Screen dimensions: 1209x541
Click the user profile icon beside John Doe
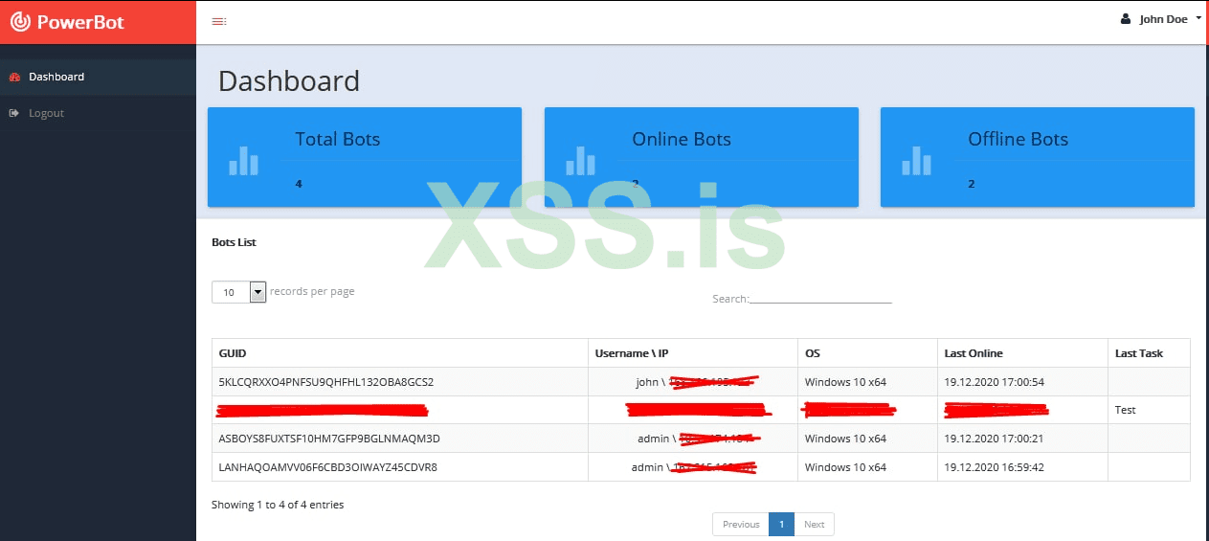(1126, 18)
